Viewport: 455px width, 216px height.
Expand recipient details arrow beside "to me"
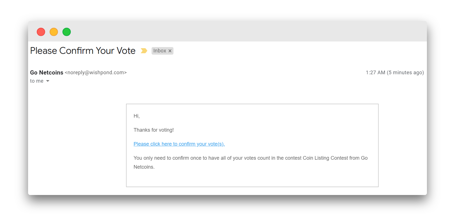click(x=48, y=81)
